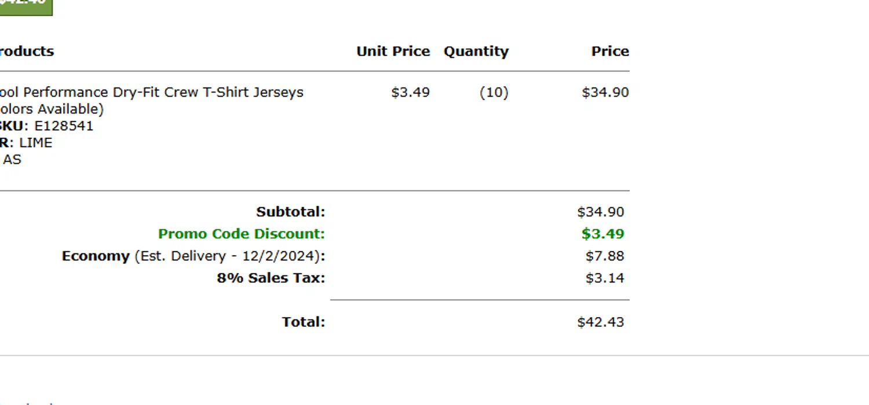The height and width of the screenshot is (405, 869).
Task: Click the Subtotal label
Action: click(290, 212)
